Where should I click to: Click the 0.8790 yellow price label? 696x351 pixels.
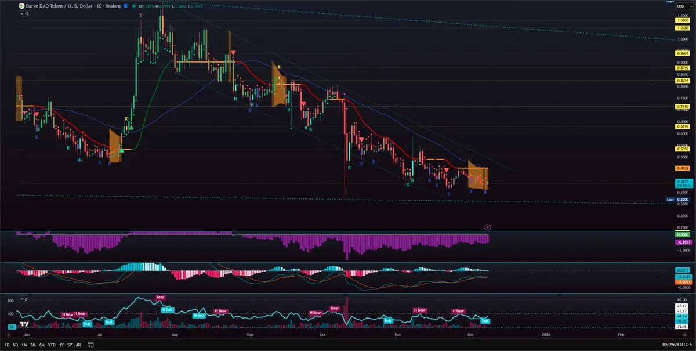[682, 68]
